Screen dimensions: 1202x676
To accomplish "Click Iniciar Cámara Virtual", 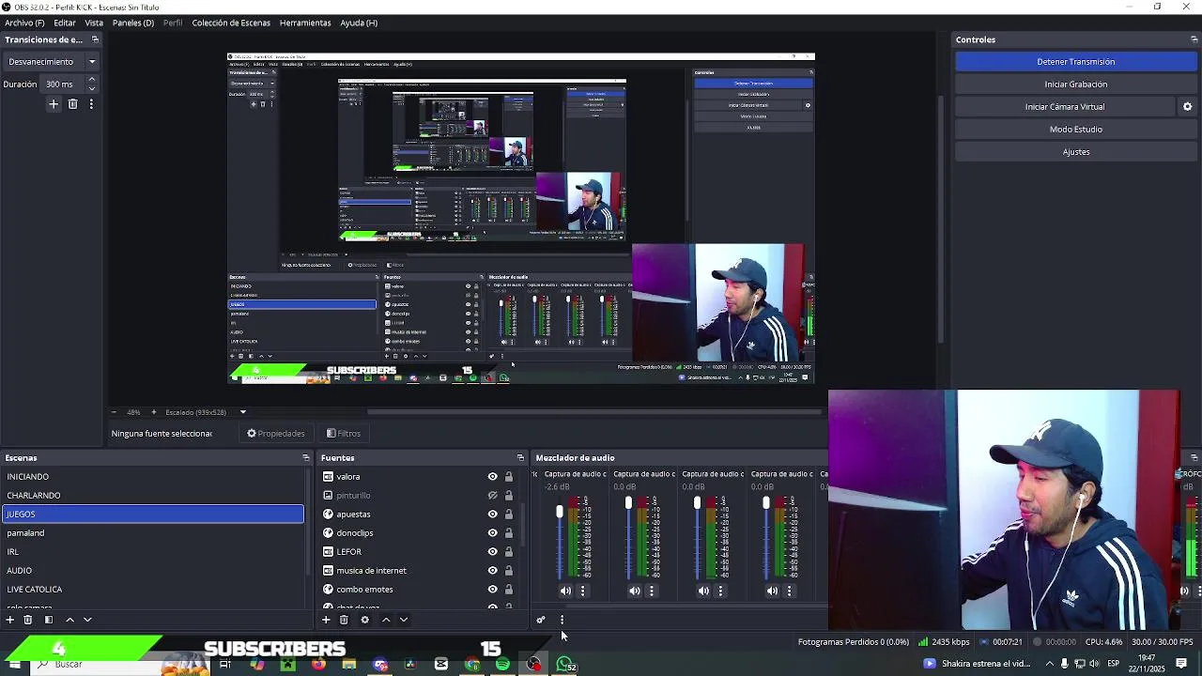I will click(x=1065, y=107).
